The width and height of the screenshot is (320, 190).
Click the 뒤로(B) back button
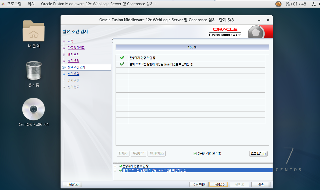click(x=199, y=184)
